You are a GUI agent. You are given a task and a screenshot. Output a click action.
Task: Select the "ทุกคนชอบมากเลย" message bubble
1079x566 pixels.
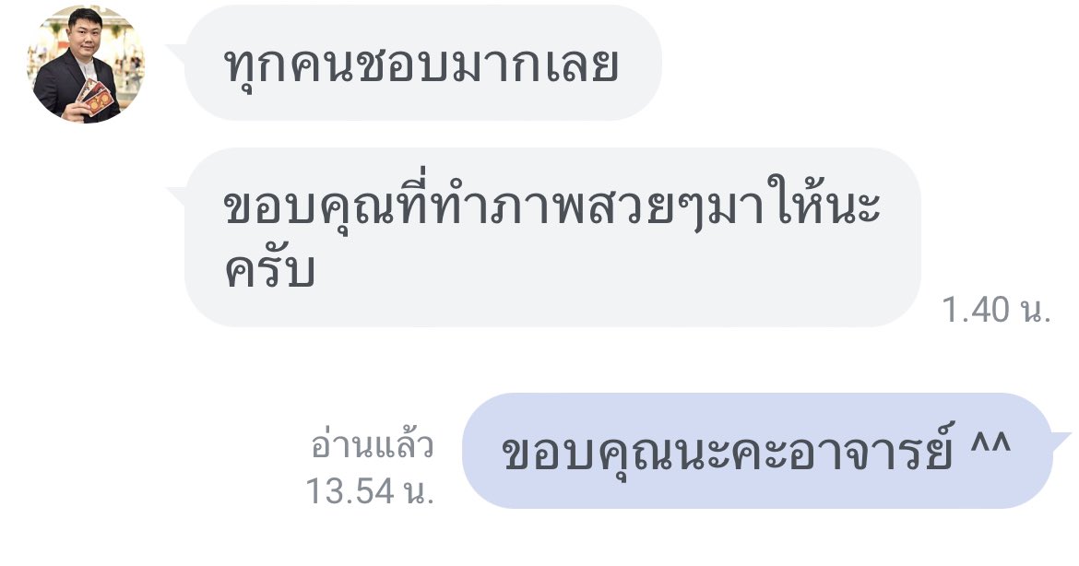coord(422,63)
